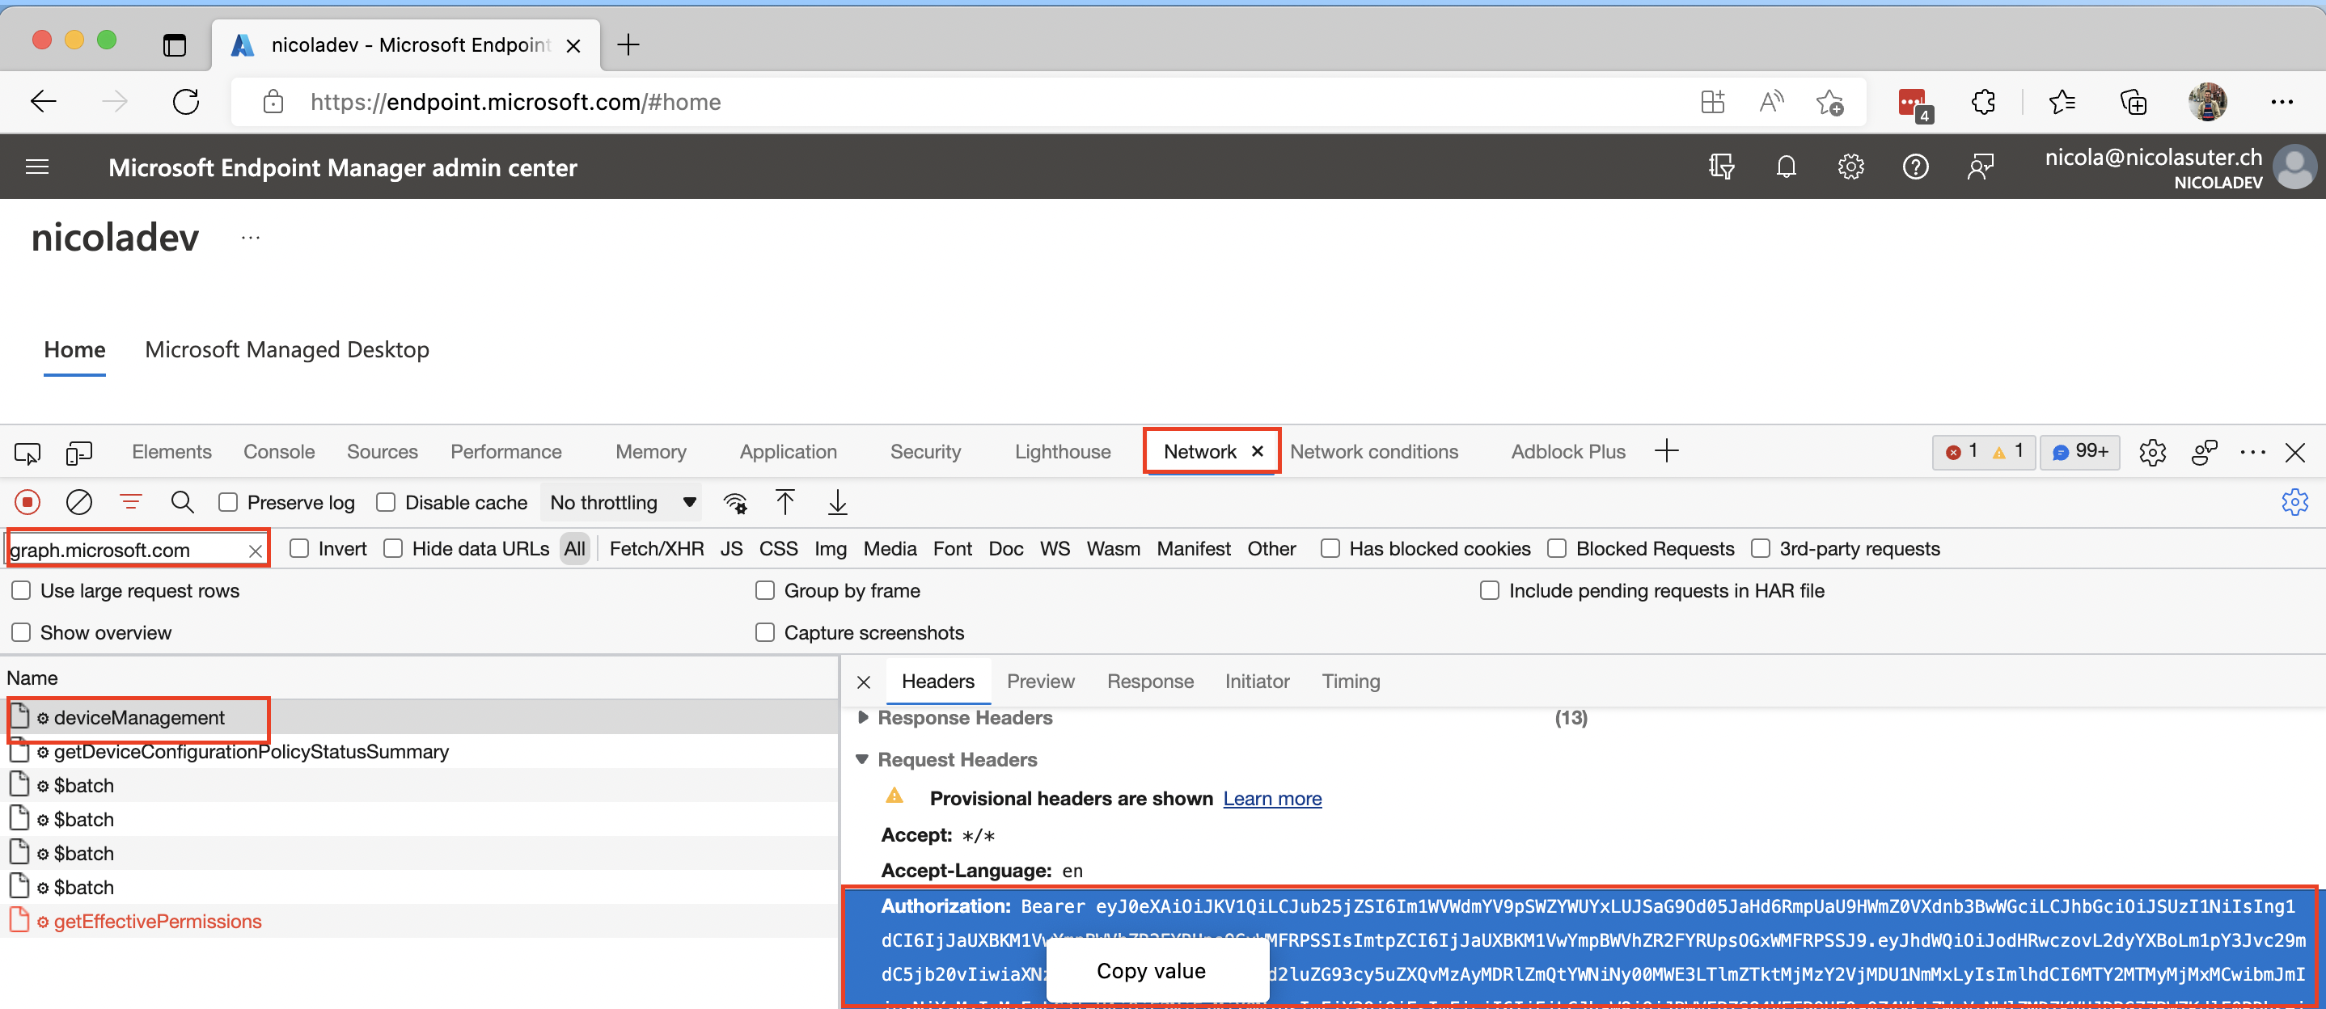Open a new browser tab
The height and width of the screenshot is (1009, 2326).
click(x=628, y=44)
